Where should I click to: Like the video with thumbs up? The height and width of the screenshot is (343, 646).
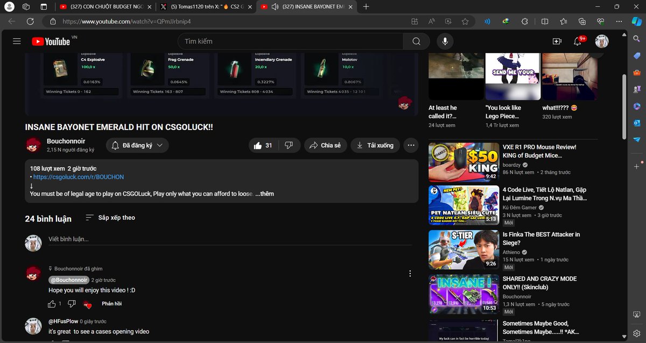coord(263,145)
